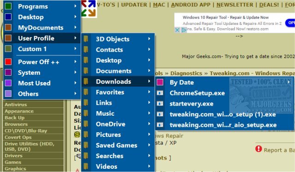Click the brown MyDocuments menu icon
295x172 pixels.
[x=8, y=28]
